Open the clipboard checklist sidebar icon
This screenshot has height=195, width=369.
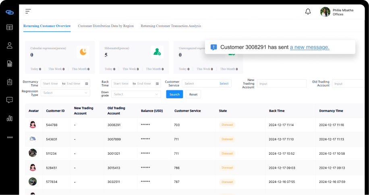pyautogui.click(x=10, y=82)
